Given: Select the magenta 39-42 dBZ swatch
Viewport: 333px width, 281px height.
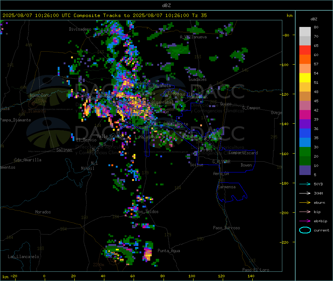Looking at the screenshot, I should [305, 114].
